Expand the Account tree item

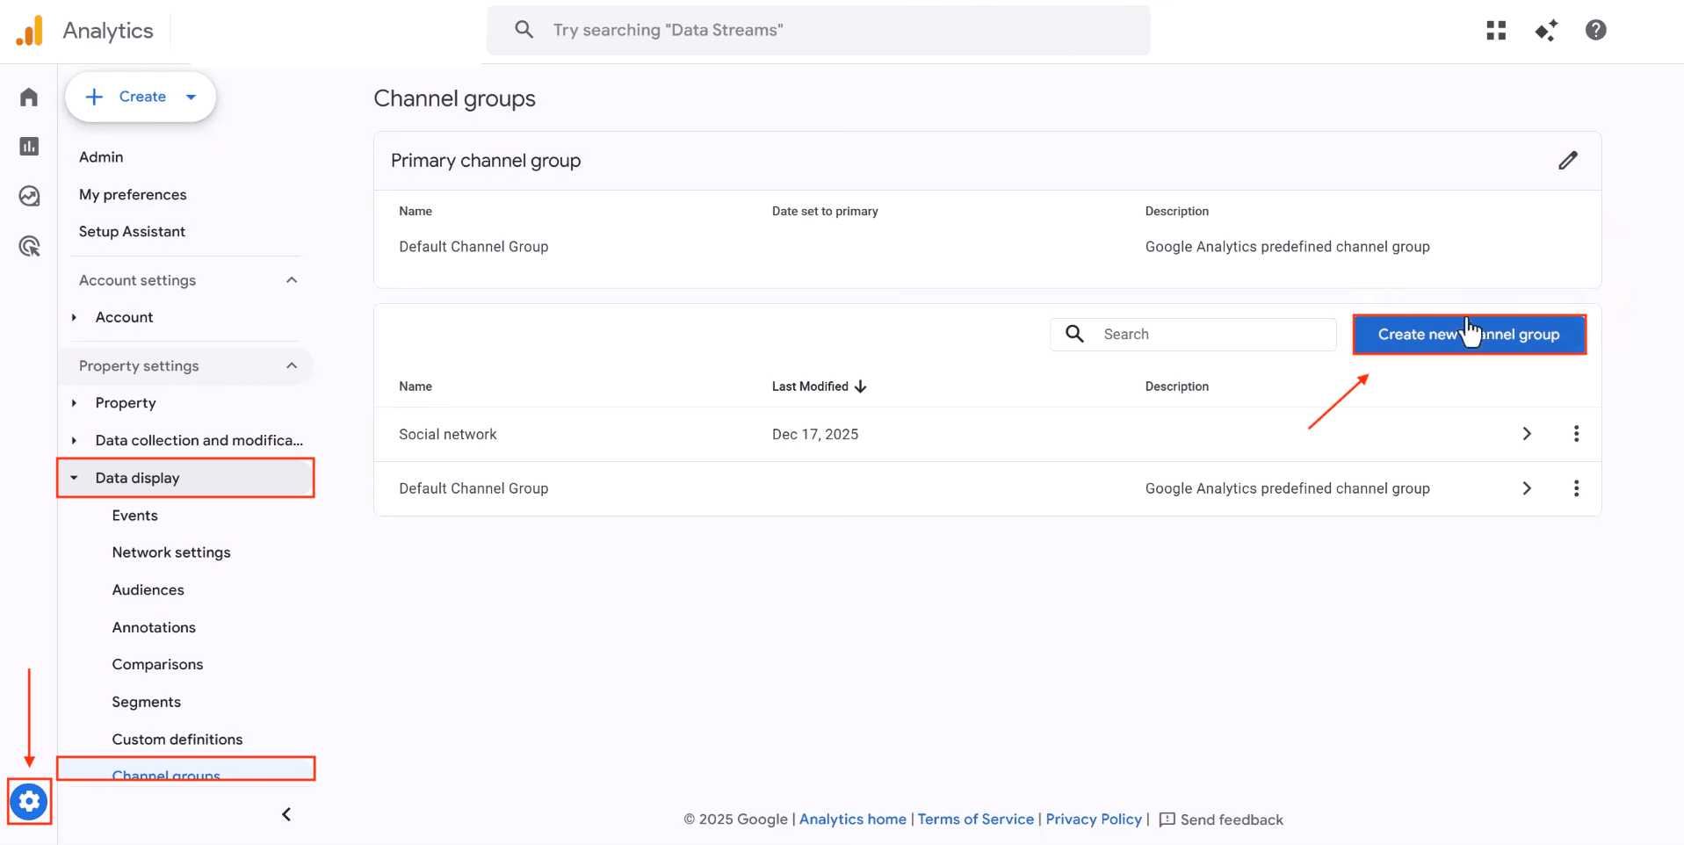(74, 317)
